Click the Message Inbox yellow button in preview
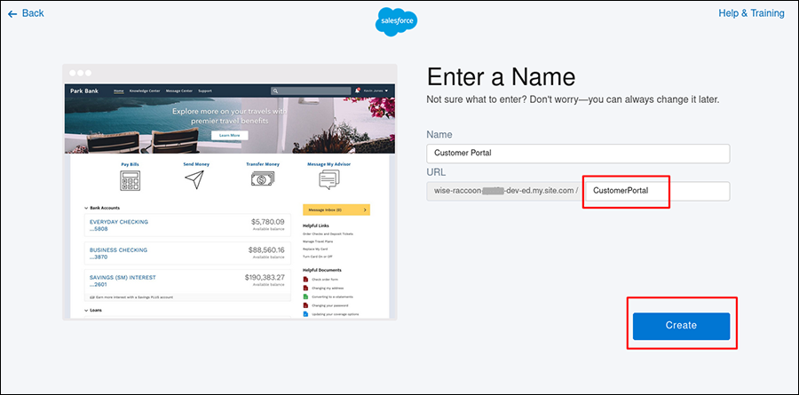Screen dimensions: 799x395 336,209
